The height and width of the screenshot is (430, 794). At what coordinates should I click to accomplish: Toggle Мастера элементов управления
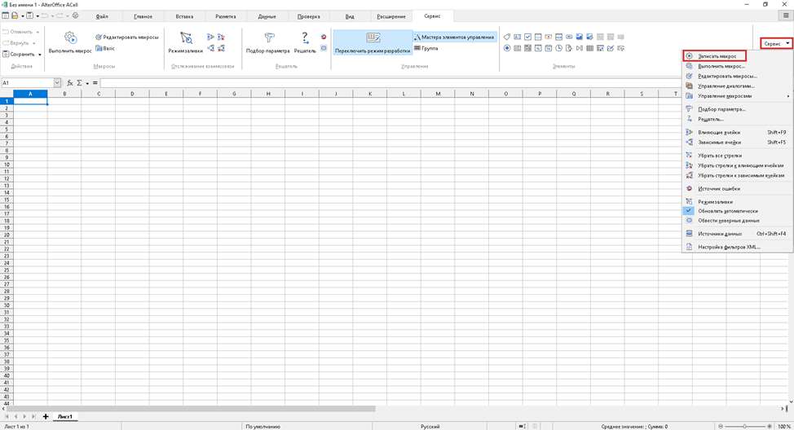click(453, 37)
